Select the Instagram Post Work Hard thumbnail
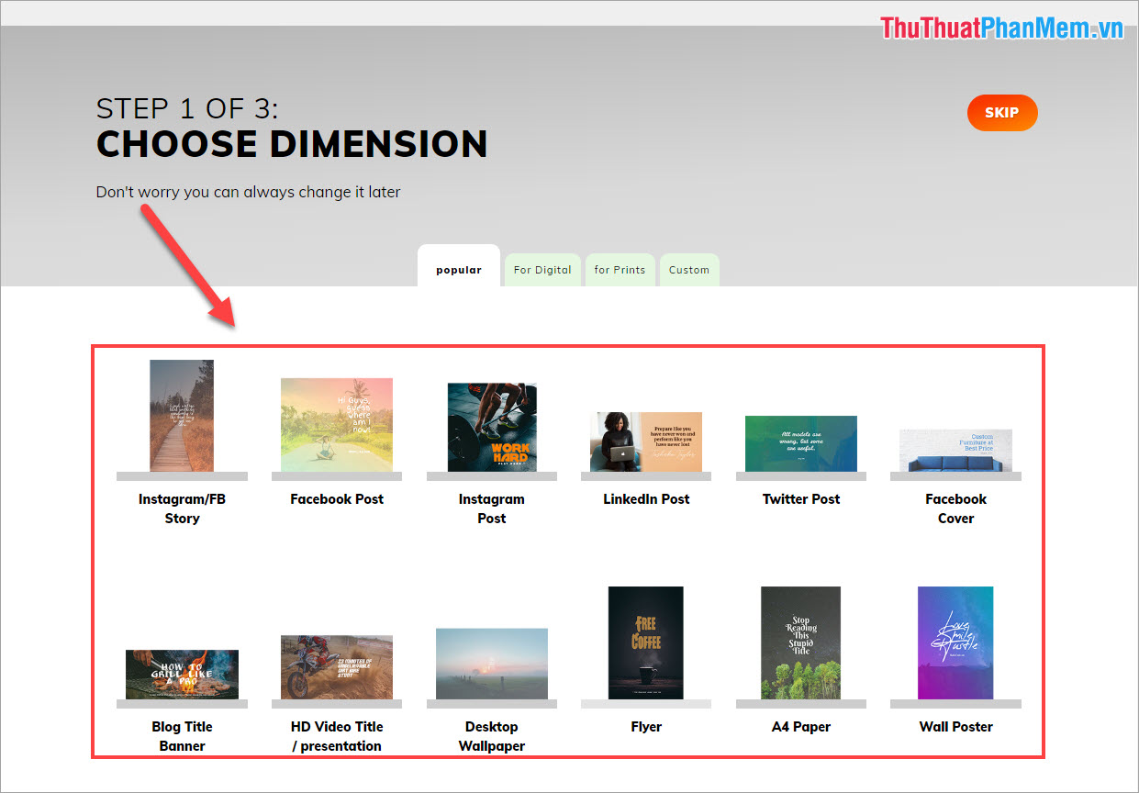 (x=492, y=427)
